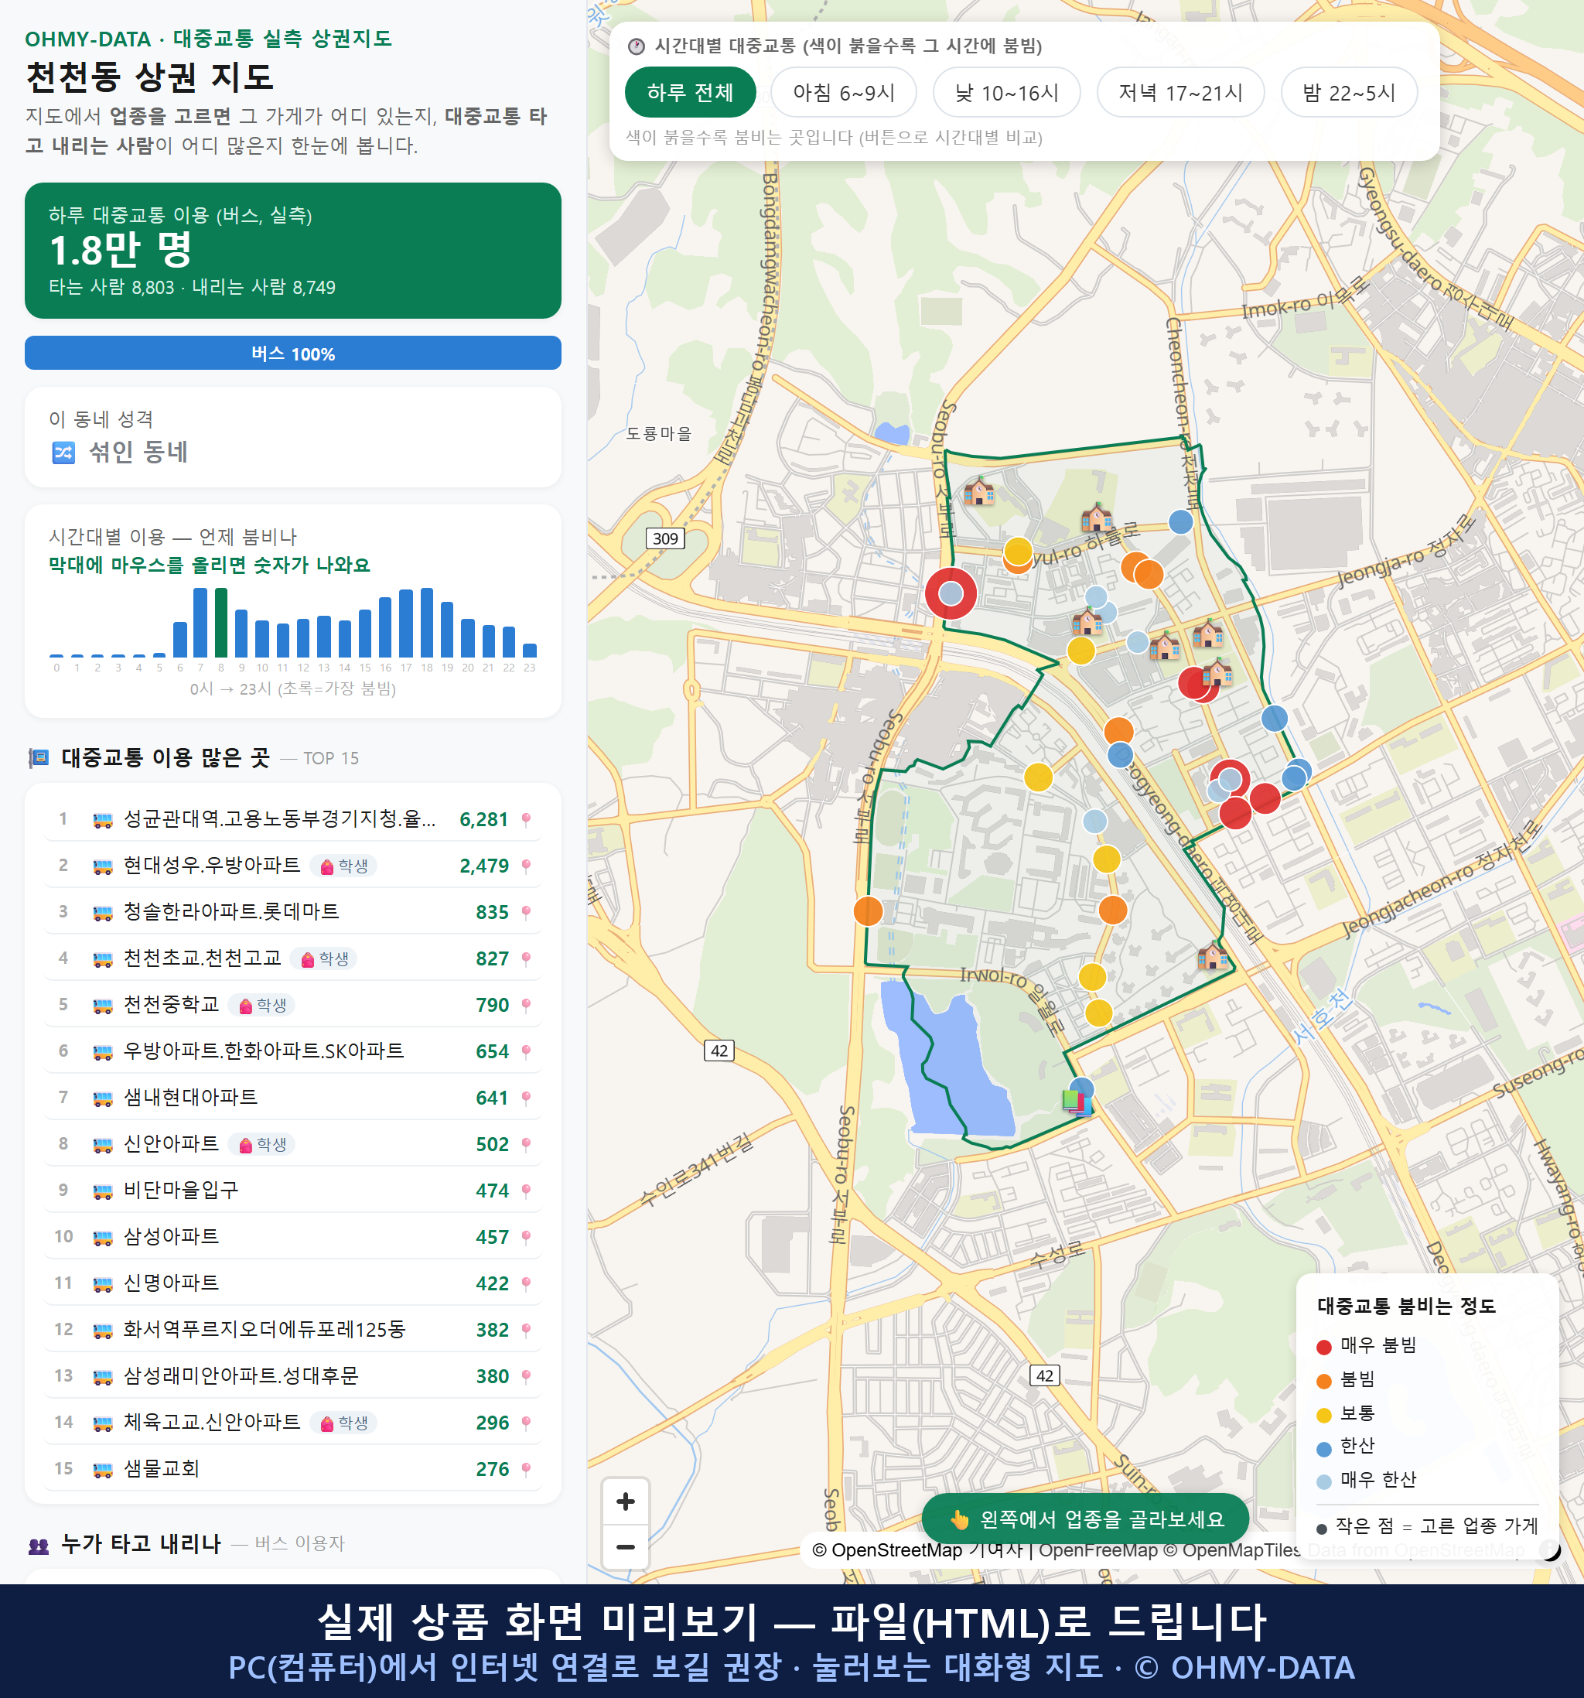Click the blue 버스 100% share bar

pos(293,354)
